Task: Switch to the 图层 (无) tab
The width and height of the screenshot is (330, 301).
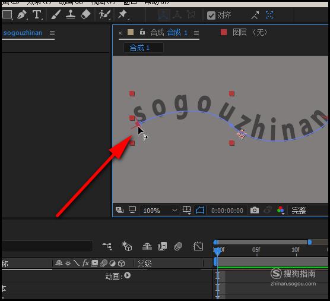Action: (x=250, y=32)
